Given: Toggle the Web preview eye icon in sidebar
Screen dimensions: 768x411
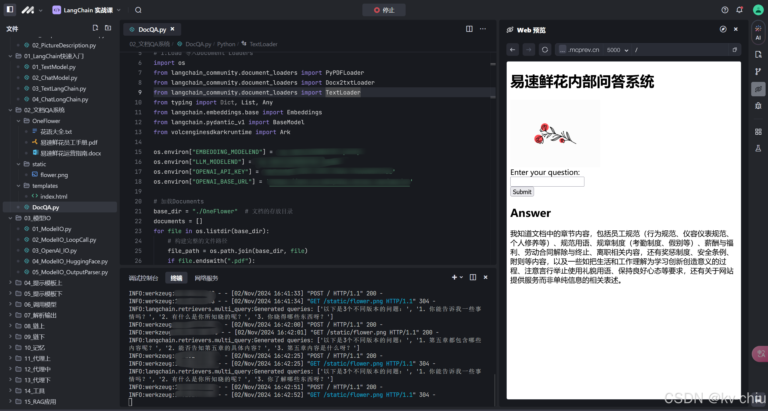Looking at the screenshot, I should [758, 89].
